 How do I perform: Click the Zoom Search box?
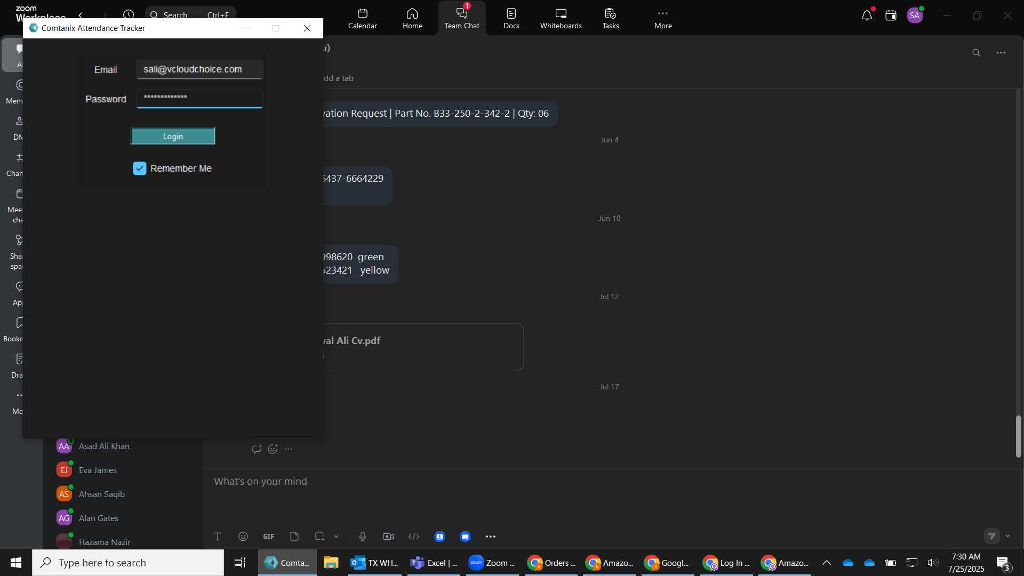(x=190, y=15)
